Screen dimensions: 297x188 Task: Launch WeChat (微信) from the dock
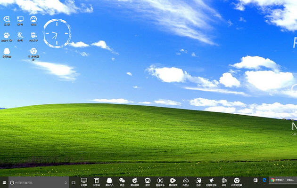(122, 182)
